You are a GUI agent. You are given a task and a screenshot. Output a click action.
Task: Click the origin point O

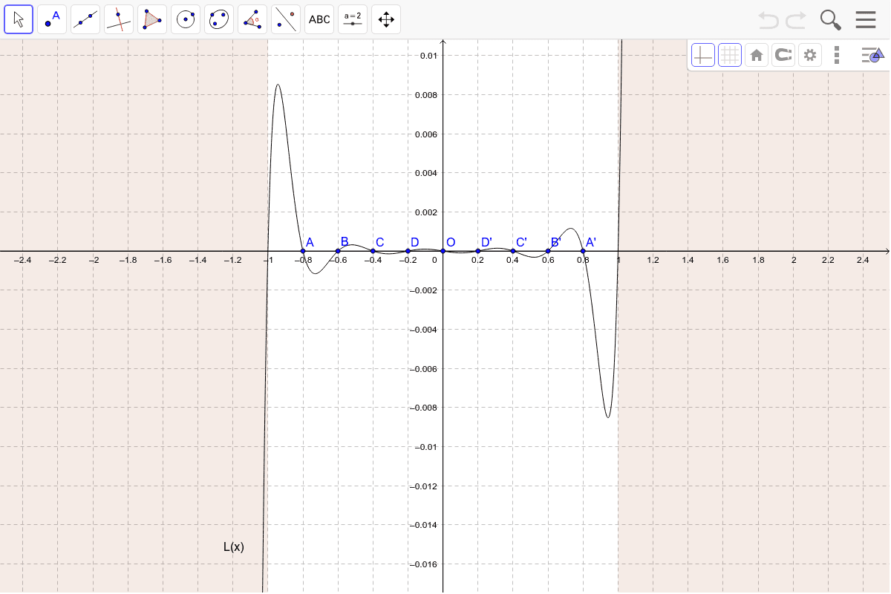(443, 251)
